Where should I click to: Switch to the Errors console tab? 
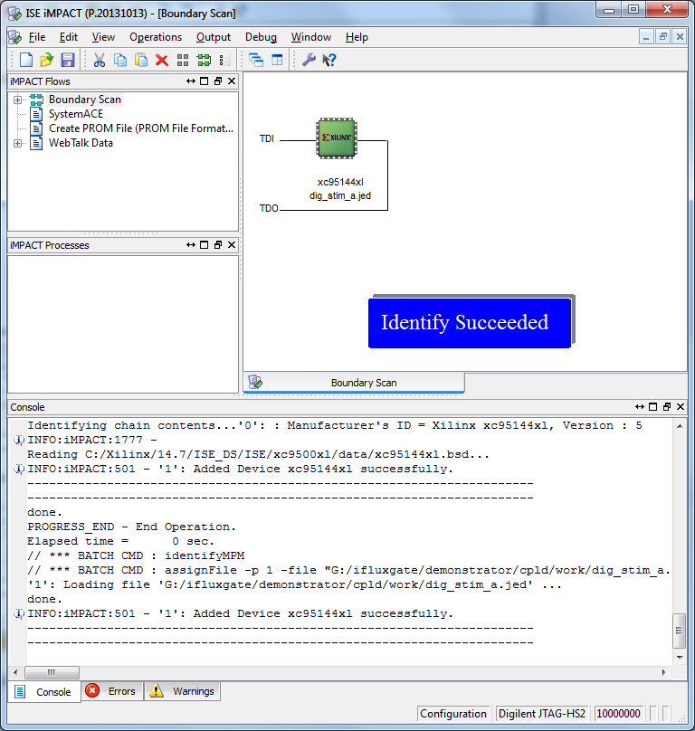point(111,691)
